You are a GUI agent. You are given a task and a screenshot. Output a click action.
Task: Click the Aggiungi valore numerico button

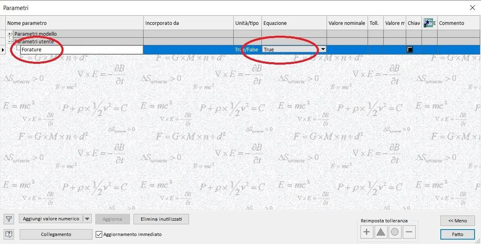(51, 219)
